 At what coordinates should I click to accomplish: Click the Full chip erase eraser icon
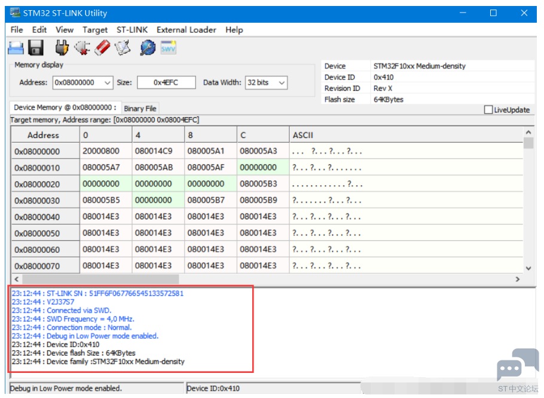pyautogui.click(x=102, y=48)
